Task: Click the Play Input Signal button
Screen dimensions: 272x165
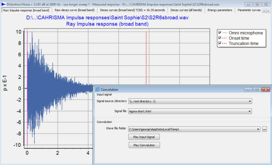Action: point(144,137)
